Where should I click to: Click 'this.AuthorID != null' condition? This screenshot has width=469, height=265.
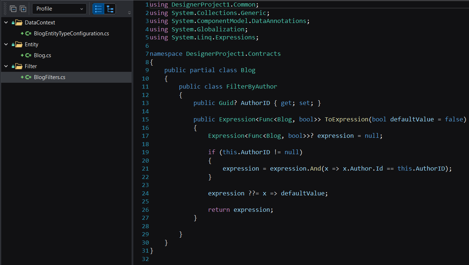pyautogui.click(x=261, y=152)
